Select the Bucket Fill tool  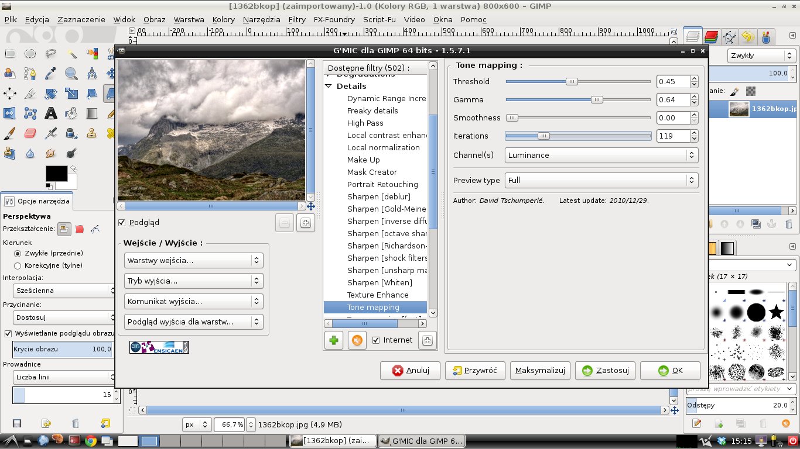pos(71,113)
